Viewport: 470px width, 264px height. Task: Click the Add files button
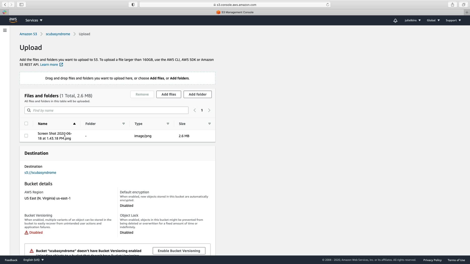coord(169,94)
